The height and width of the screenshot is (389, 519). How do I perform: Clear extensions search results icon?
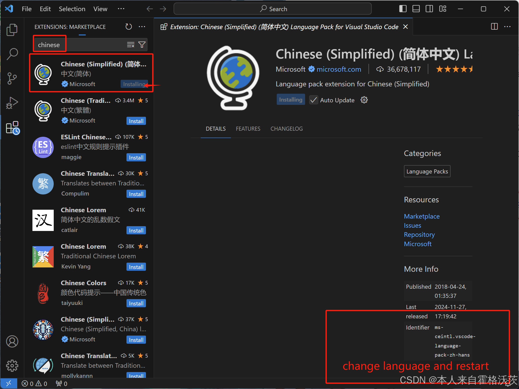point(131,45)
